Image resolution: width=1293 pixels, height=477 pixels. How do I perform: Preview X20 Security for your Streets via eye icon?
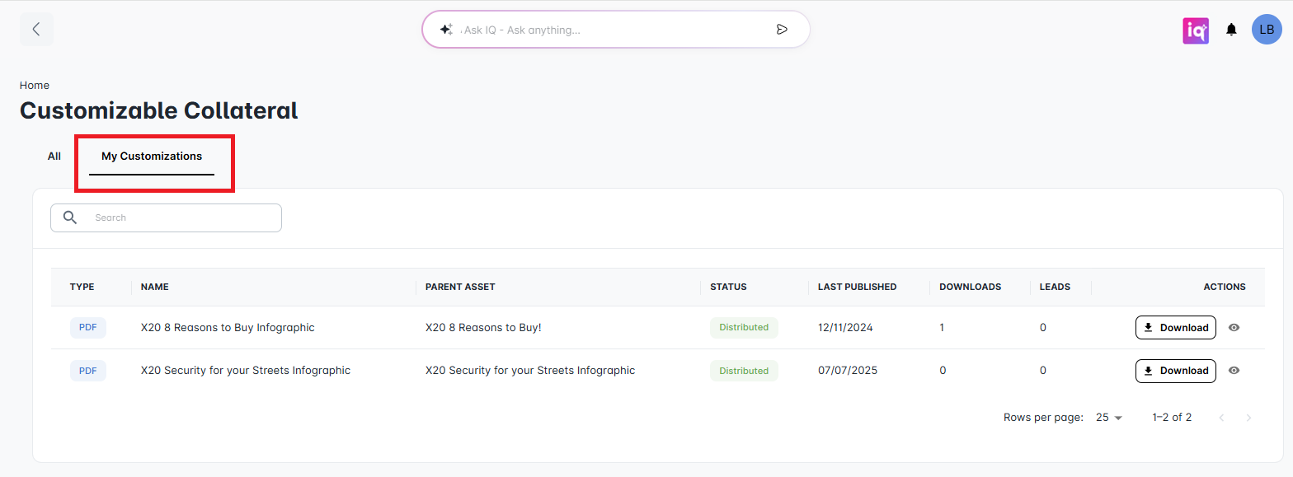(1234, 371)
